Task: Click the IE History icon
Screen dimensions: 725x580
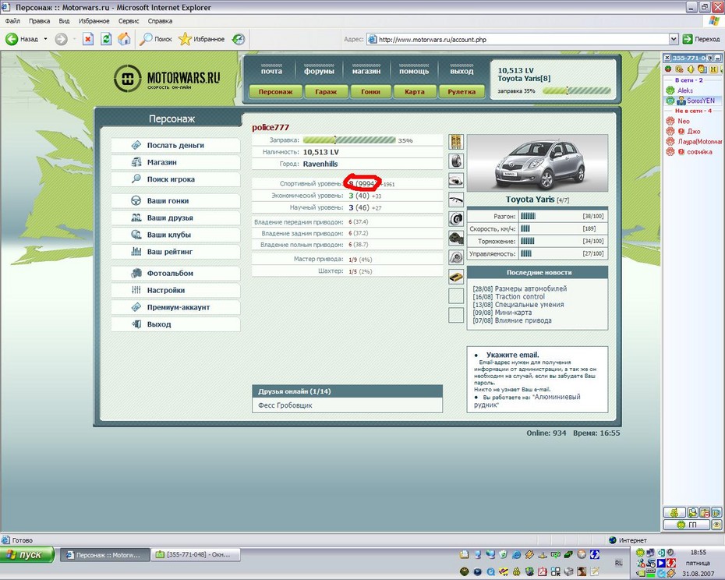Action: pyautogui.click(x=239, y=39)
